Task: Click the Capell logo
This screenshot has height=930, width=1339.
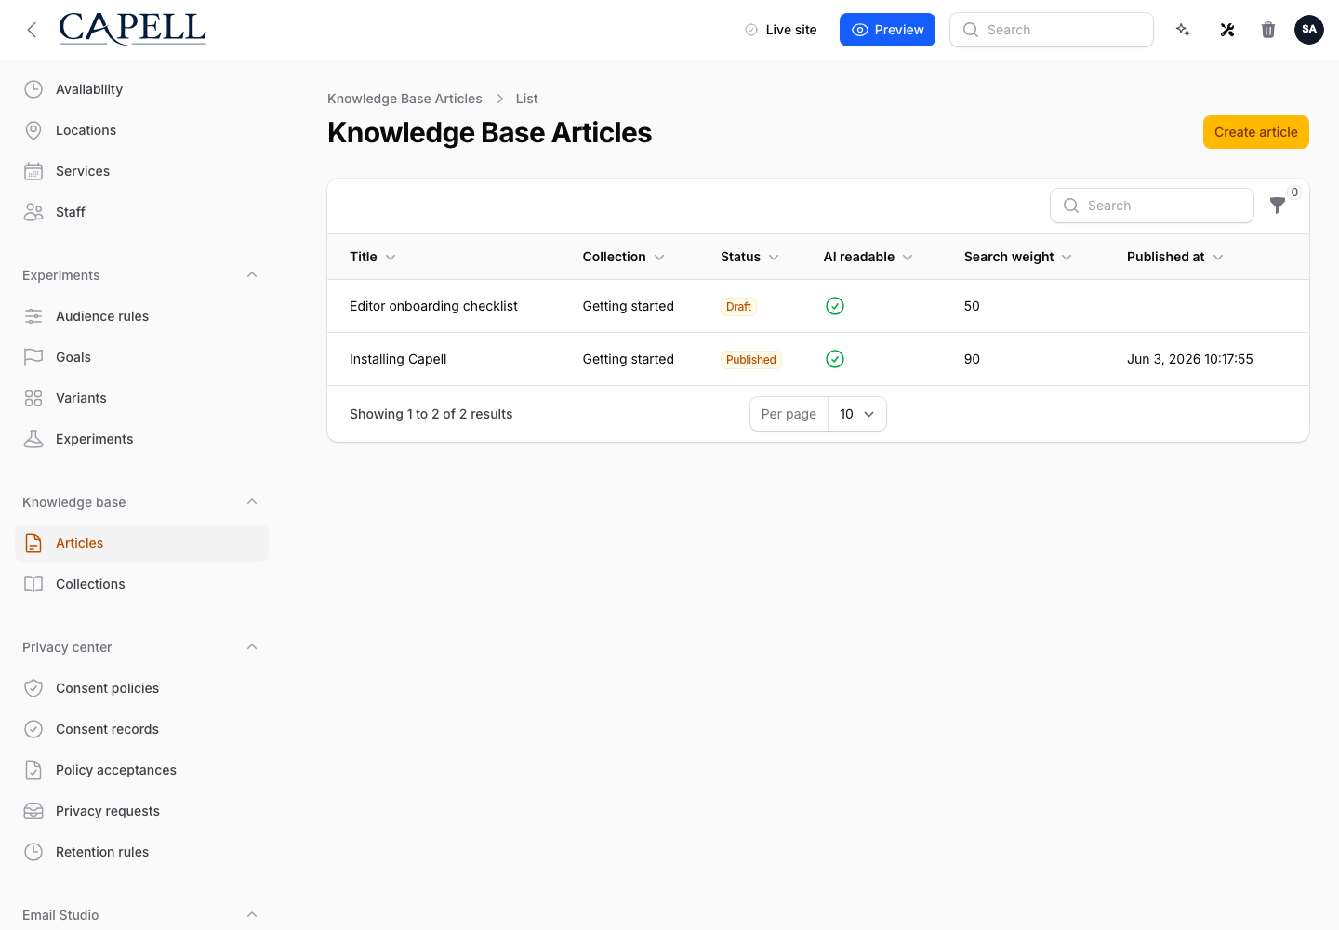Action: (x=132, y=29)
